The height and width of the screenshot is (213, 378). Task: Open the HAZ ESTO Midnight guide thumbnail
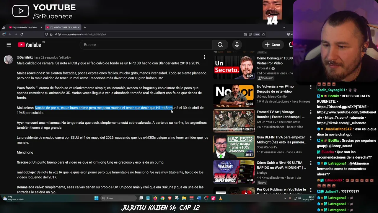tap(234, 146)
